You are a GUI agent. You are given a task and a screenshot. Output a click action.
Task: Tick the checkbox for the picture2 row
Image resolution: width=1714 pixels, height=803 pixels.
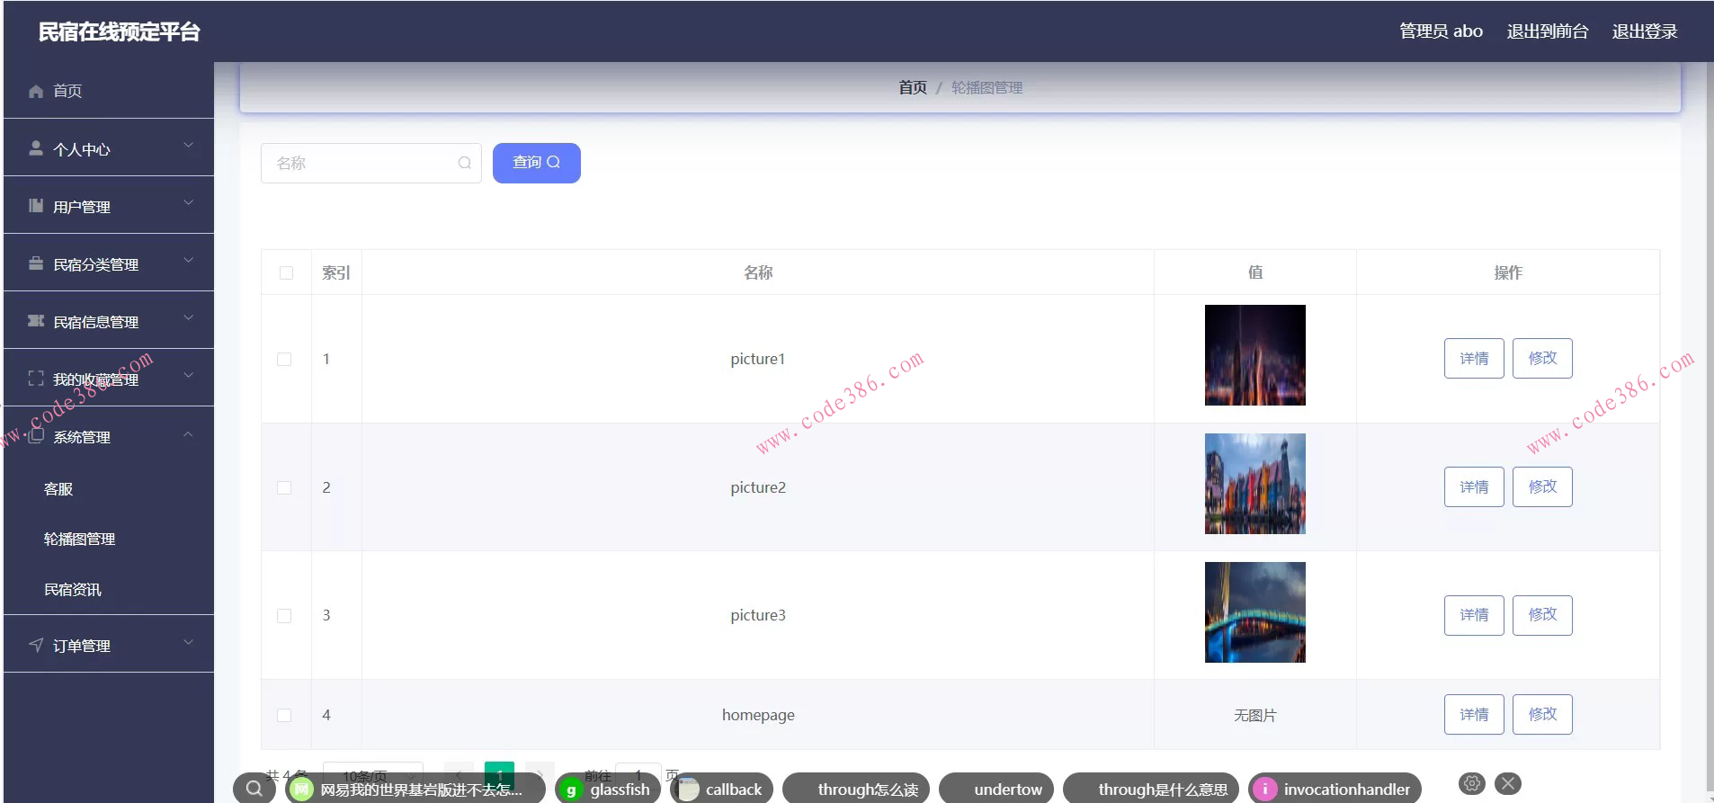[x=284, y=487]
